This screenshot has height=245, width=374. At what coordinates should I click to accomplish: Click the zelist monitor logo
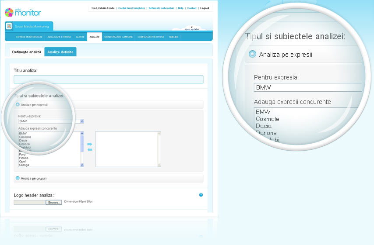(23, 12)
